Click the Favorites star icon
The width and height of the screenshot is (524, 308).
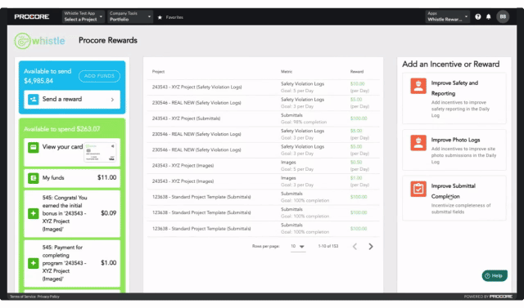click(x=160, y=17)
